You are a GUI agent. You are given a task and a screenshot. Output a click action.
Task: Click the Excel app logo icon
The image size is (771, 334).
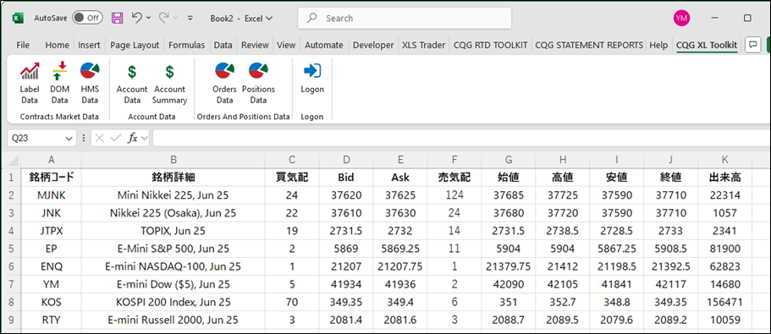click(x=18, y=18)
